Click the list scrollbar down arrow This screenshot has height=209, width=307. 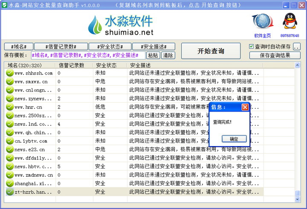tap(297, 199)
